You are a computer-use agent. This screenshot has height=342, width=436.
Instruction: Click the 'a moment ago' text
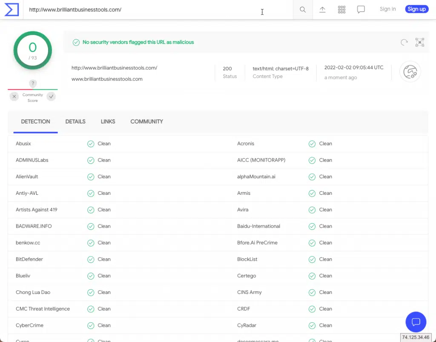click(x=340, y=77)
